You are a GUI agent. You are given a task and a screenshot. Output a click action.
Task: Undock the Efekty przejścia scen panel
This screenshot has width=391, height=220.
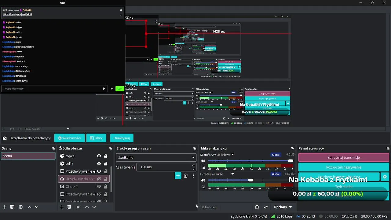[x=195, y=148]
